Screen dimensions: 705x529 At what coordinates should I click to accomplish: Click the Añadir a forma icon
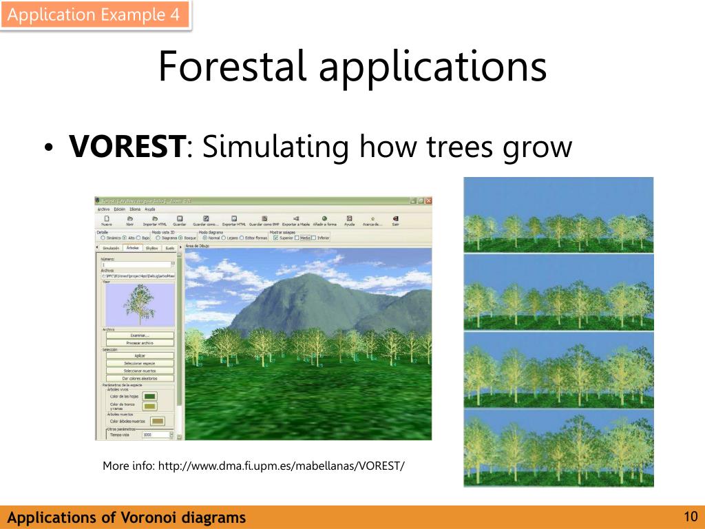point(324,218)
